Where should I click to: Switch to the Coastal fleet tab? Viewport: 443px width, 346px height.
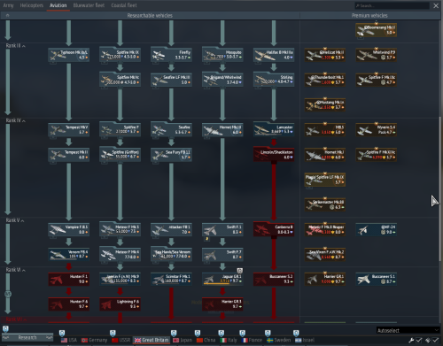(124, 5)
